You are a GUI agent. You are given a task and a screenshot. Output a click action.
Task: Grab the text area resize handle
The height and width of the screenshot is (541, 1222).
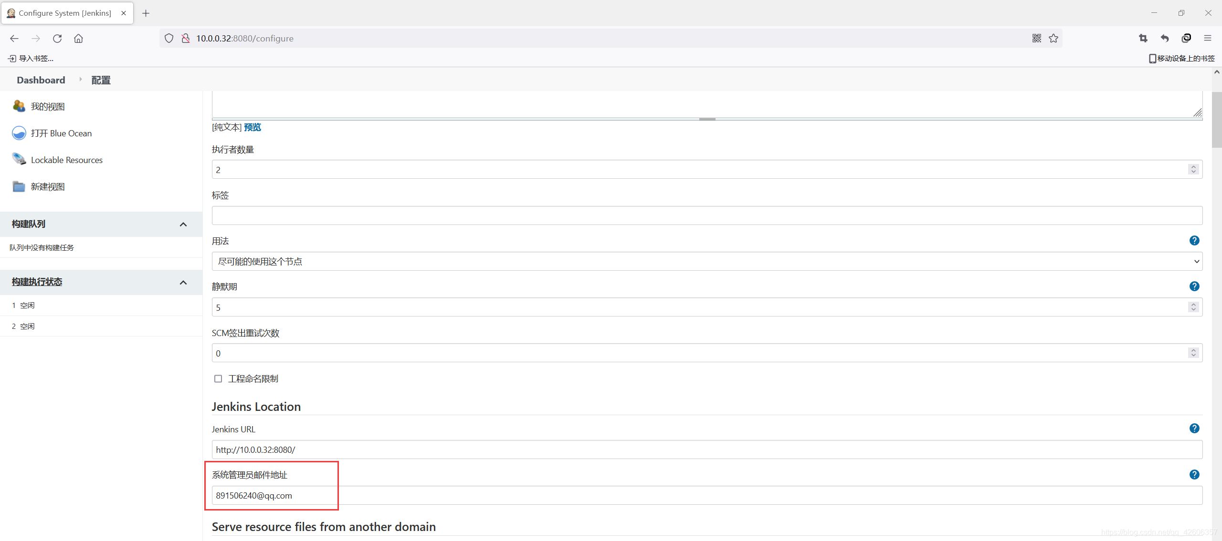click(x=1197, y=112)
